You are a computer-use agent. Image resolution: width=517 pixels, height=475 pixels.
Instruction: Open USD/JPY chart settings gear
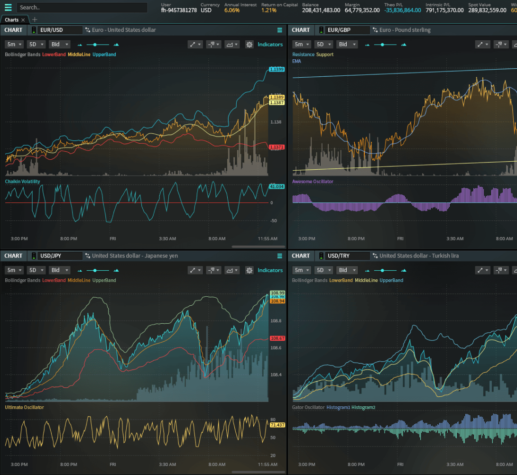(249, 270)
